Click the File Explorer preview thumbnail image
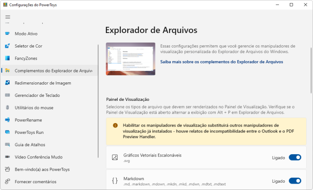Viewport: 313px width, 190px height. coord(130,59)
